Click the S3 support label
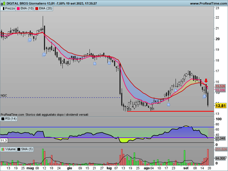The image size is (228, 171). (x=129, y=109)
